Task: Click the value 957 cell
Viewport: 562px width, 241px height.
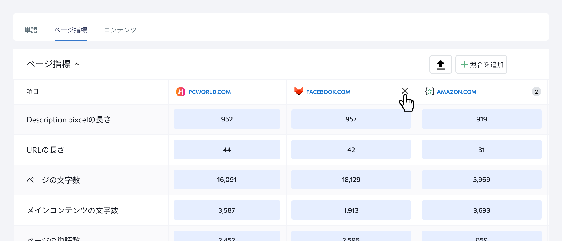Action: click(351, 119)
